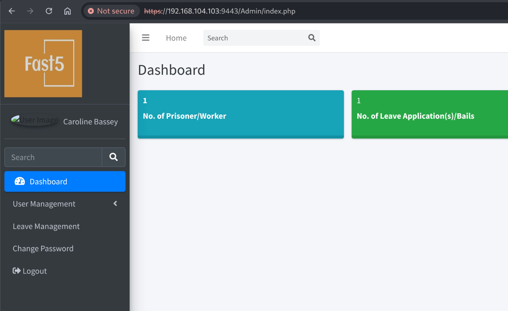
Task: Focus the sidebar Search input field
Action: (53, 157)
